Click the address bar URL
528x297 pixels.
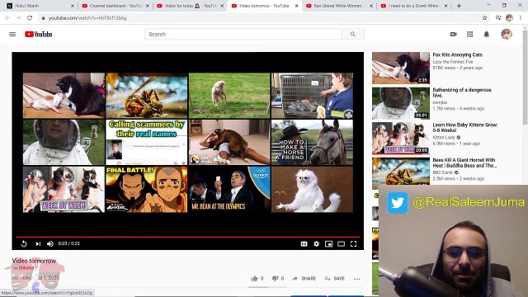[87, 18]
